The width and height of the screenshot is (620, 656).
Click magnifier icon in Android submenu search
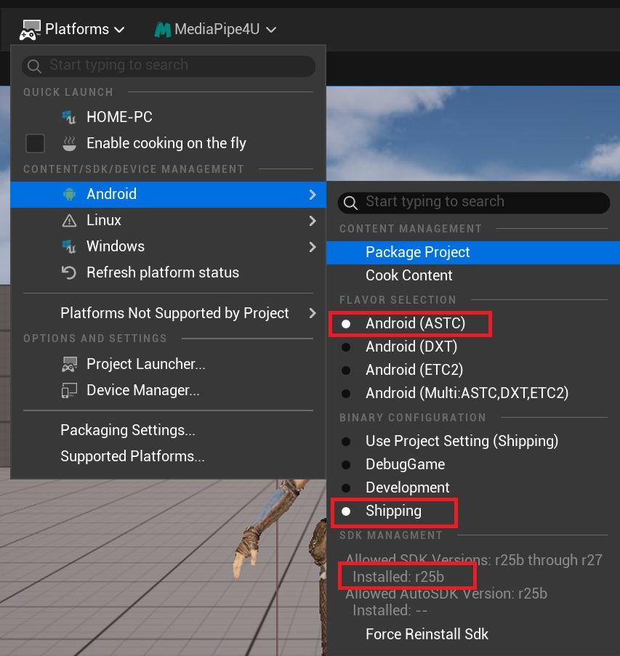[x=350, y=203]
